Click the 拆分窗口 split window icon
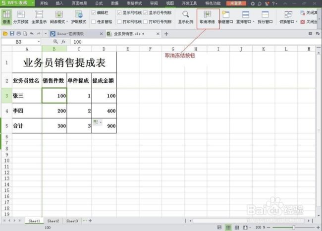322x231 pixels. (265, 14)
